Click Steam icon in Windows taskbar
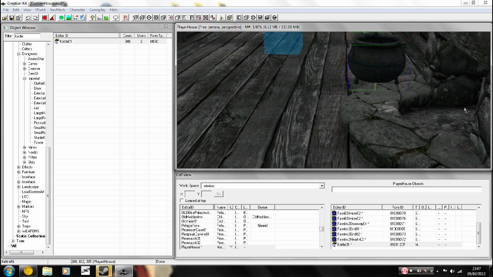The width and height of the screenshot is (493, 277). point(104,271)
